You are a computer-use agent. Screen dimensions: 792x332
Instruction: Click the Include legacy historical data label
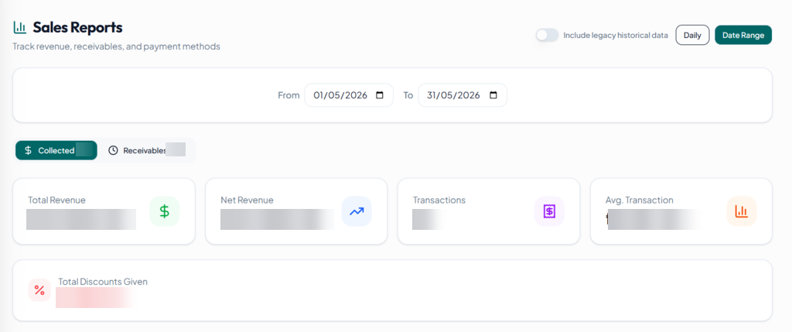pos(616,36)
